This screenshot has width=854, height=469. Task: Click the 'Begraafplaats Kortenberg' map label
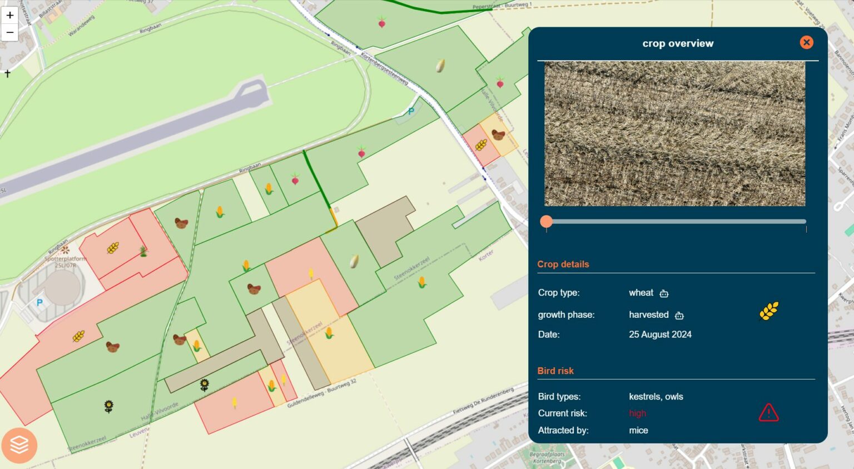pyautogui.click(x=547, y=458)
